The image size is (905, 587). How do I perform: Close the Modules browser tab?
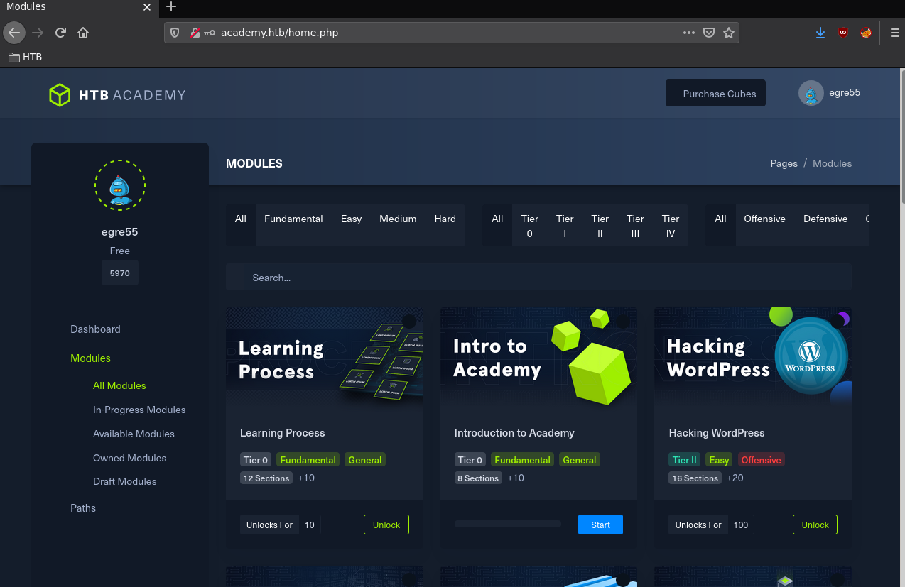coord(147,7)
